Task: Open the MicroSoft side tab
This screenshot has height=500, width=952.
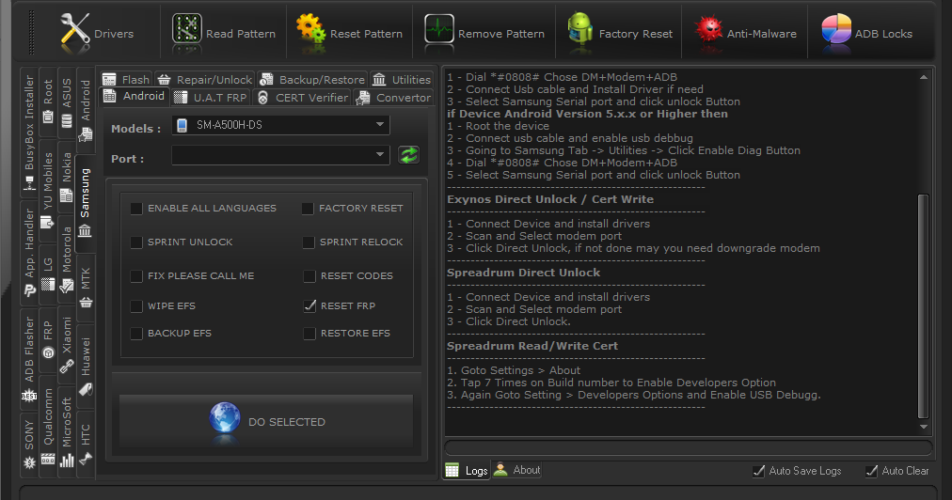Action: [67, 431]
